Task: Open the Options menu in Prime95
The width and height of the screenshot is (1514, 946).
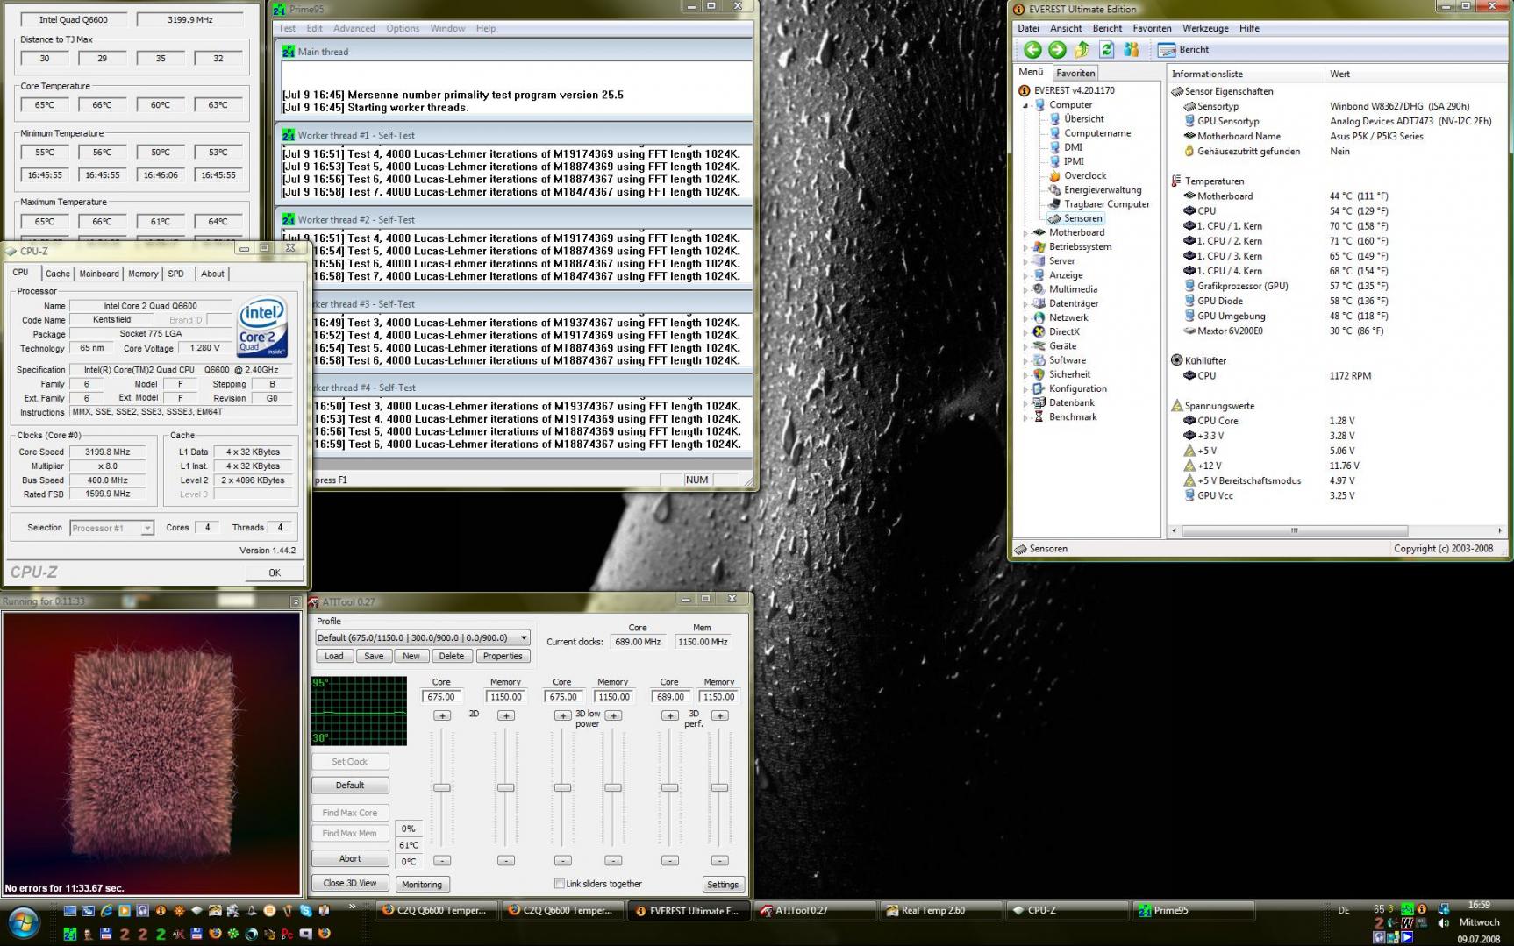Action: pyautogui.click(x=403, y=28)
